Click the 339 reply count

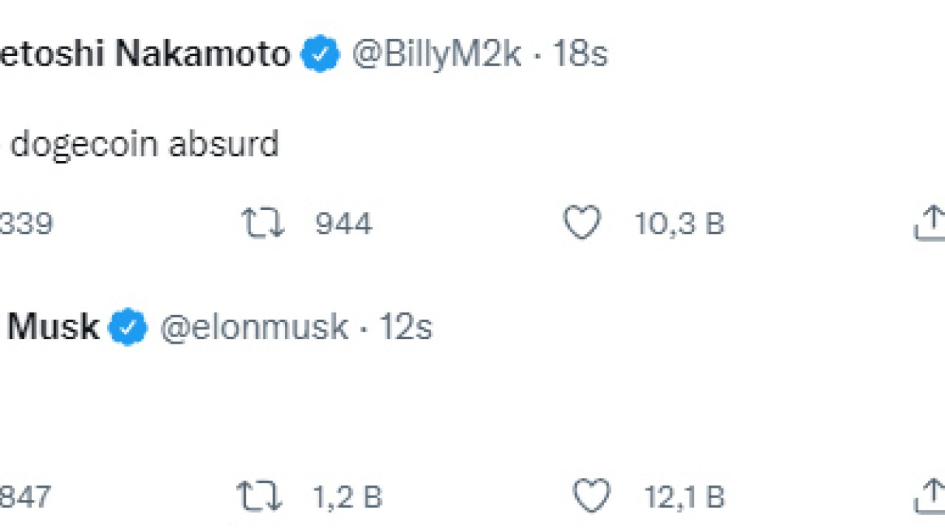[x=27, y=223]
